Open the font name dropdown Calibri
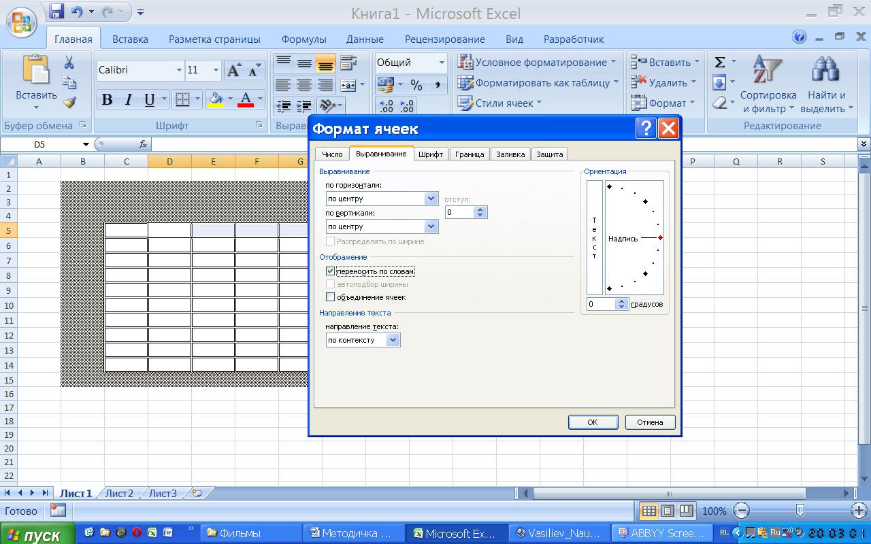The width and height of the screenshot is (871, 544). (x=180, y=70)
